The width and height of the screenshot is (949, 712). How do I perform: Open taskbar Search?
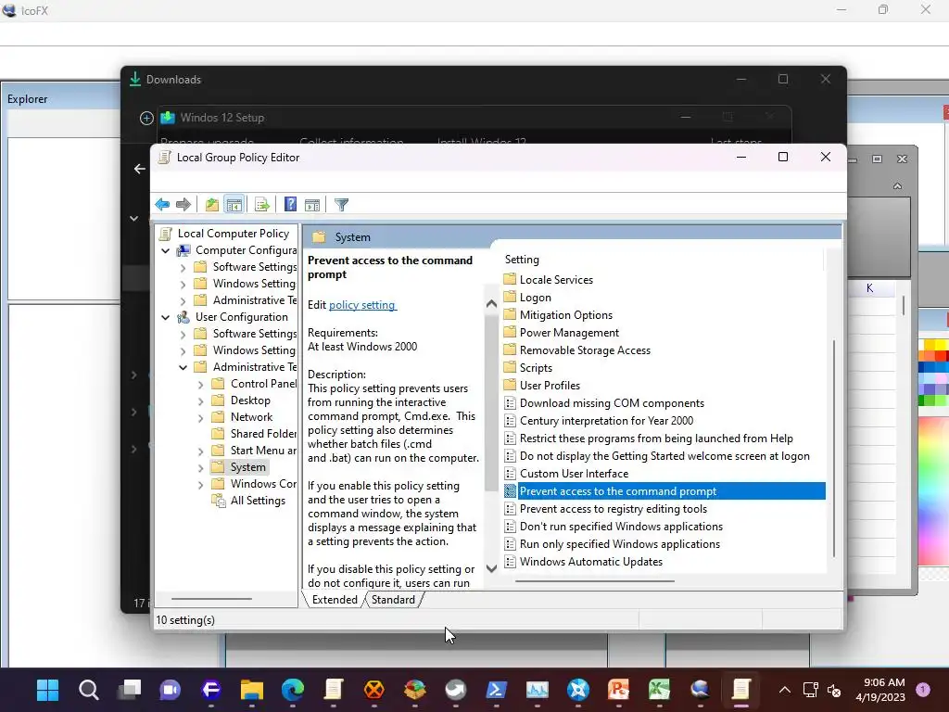click(88, 690)
